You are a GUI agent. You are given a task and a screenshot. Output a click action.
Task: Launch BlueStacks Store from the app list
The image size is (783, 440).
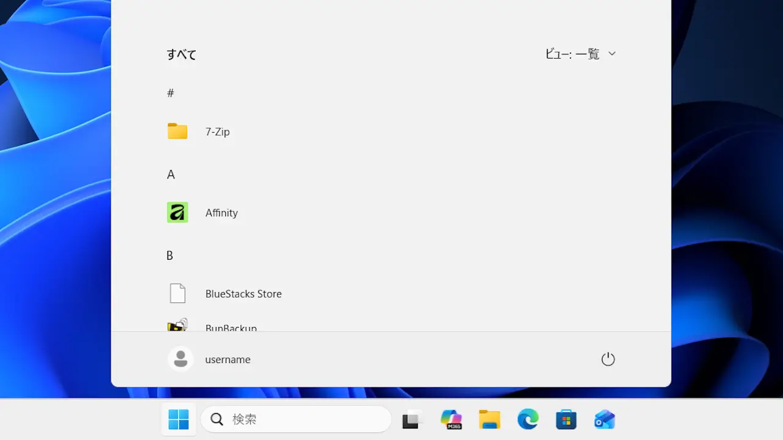[x=243, y=294]
